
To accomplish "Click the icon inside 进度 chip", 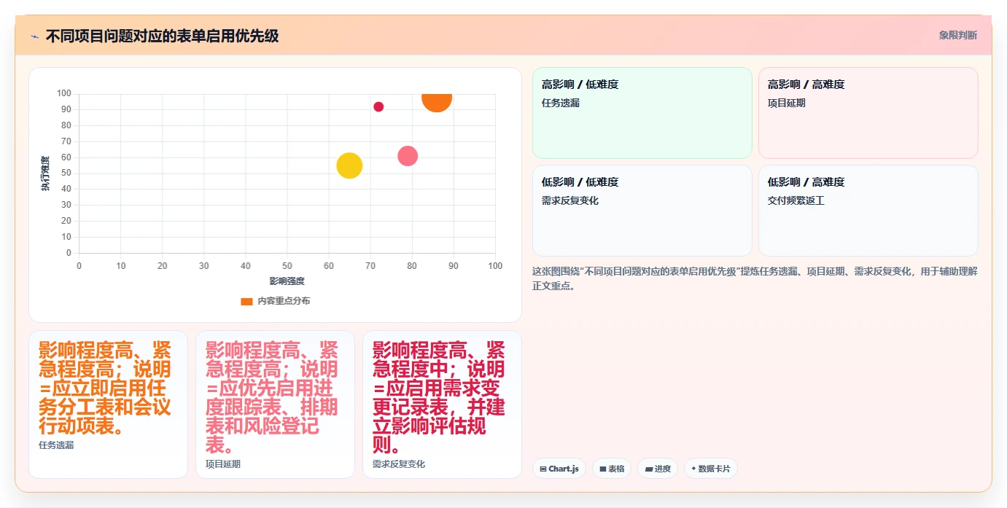I will (648, 469).
